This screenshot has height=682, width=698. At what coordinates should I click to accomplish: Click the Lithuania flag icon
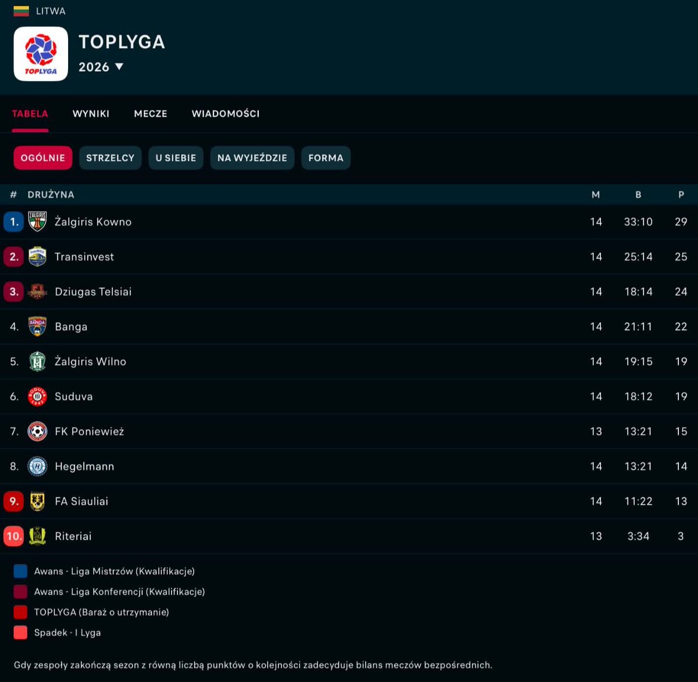point(22,11)
